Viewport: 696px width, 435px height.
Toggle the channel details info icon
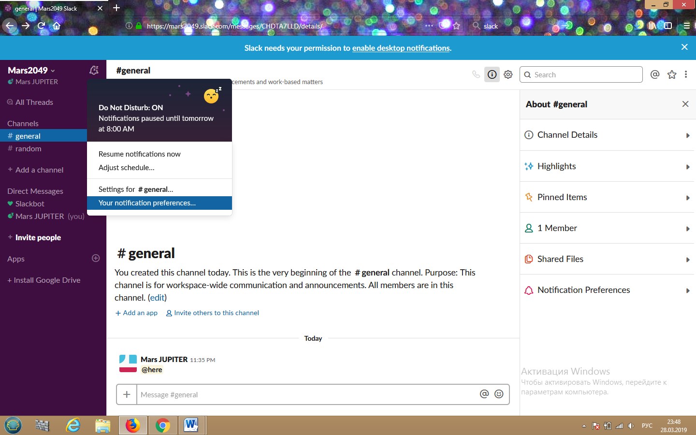click(x=492, y=74)
